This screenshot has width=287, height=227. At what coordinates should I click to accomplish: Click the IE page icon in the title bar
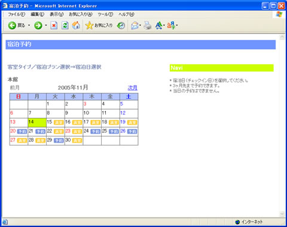click(5, 5)
